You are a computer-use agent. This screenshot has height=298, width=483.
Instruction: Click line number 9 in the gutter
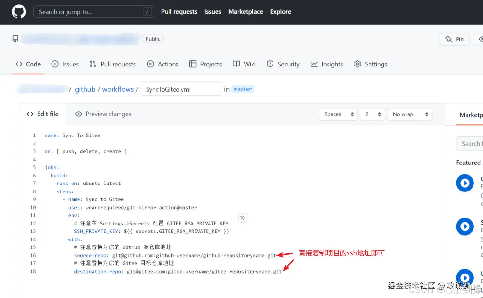pyautogui.click(x=34, y=199)
